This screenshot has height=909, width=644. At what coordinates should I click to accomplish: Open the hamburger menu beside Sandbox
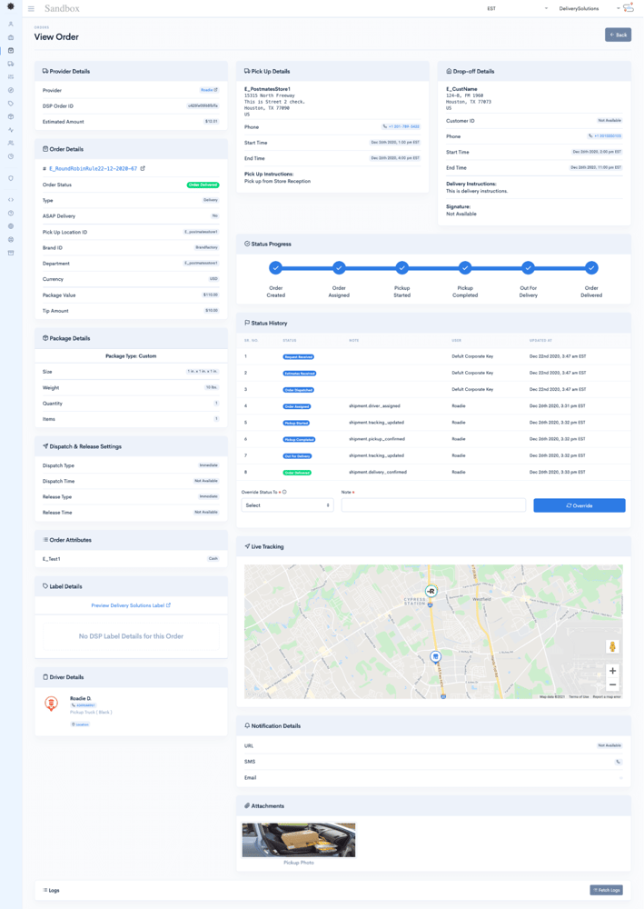click(x=31, y=9)
